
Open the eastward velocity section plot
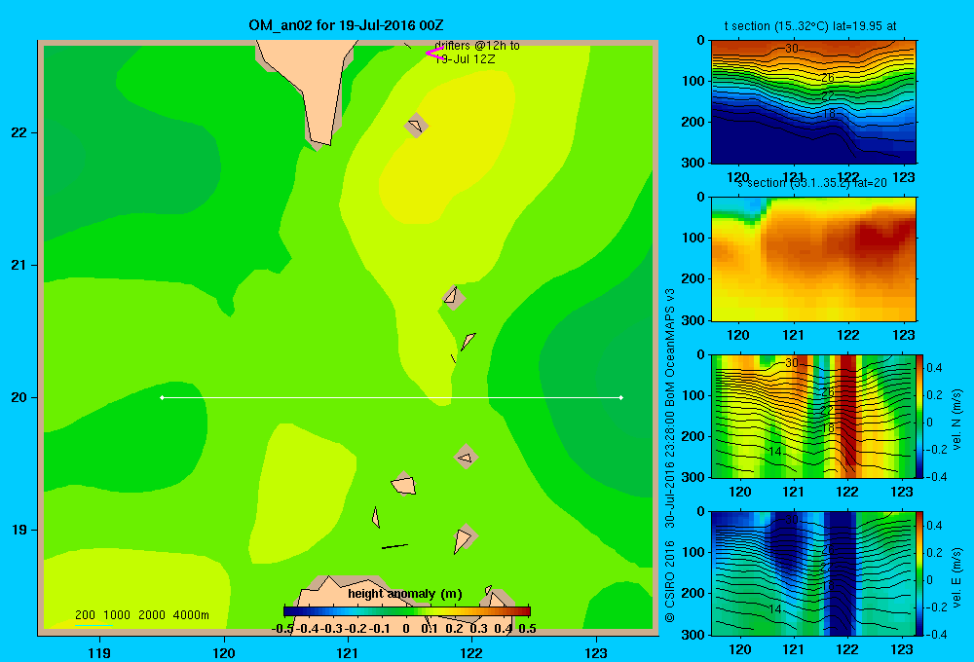pos(813,573)
